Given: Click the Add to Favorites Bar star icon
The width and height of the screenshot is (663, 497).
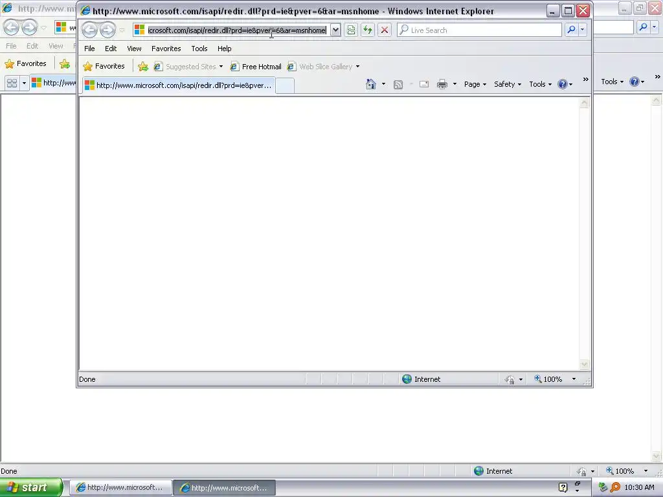Looking at the screenshot, I should pos(143,67).
